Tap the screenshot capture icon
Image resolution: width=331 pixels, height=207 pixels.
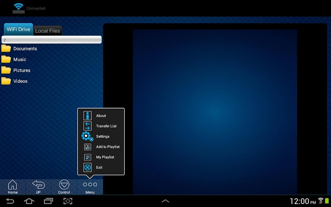click(68, 201)
